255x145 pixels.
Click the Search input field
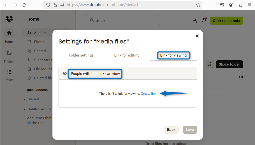pyautogui.click(x=123, y=20)
